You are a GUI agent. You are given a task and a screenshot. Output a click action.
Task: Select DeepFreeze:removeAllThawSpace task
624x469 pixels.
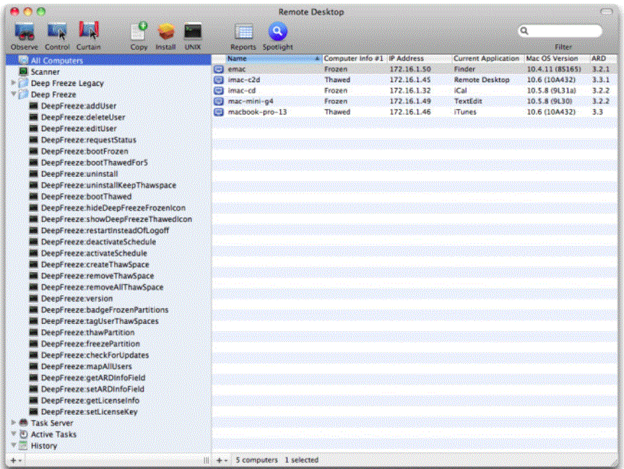[102, 287]
